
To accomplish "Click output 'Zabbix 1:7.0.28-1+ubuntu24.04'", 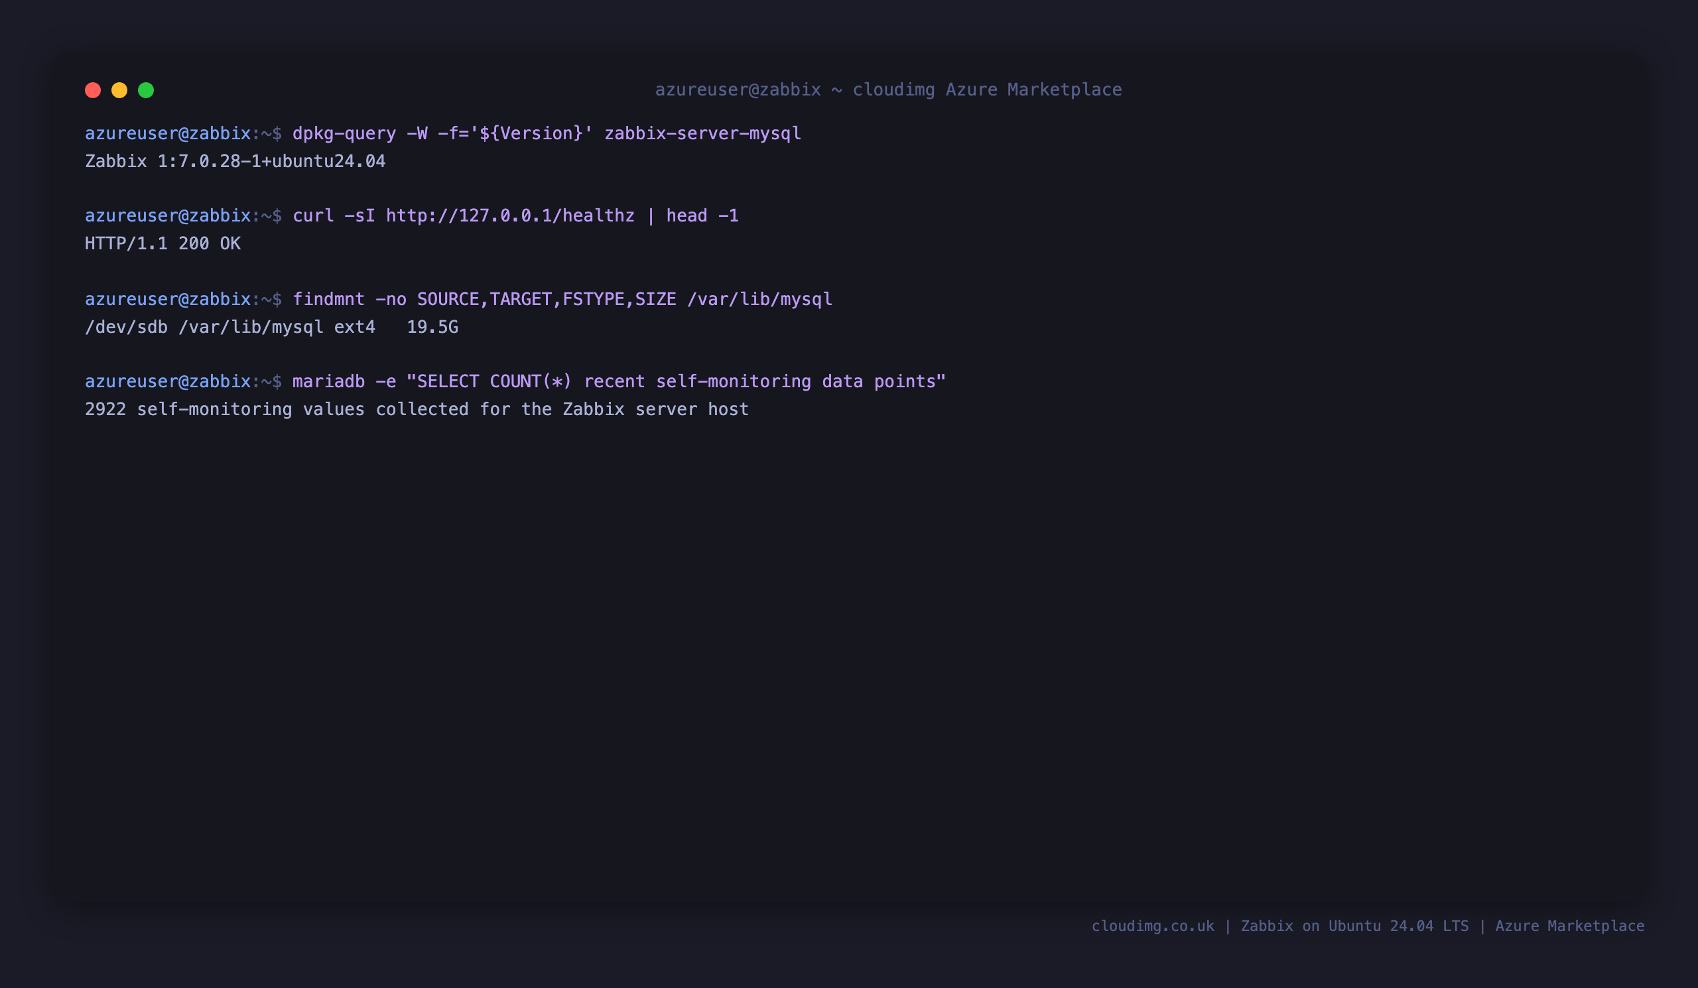I will [x=235, y=162].
